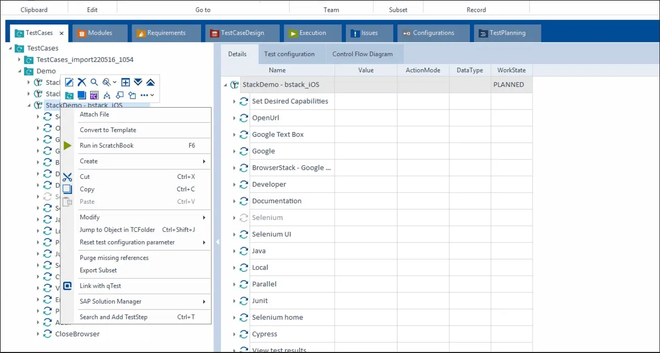Expand the Set Desired Capabilities row
The height and width of the screenshot is (353, 660).
[x=234, y=101]
